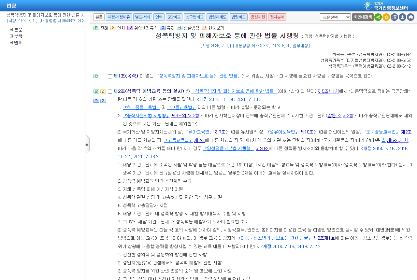Click the 규 regulation icon under 제2조
Viewport: 417px width, 280px height.
96,101
